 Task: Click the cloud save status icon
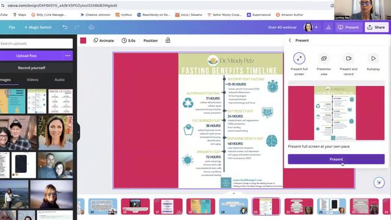tap(91, 27)
